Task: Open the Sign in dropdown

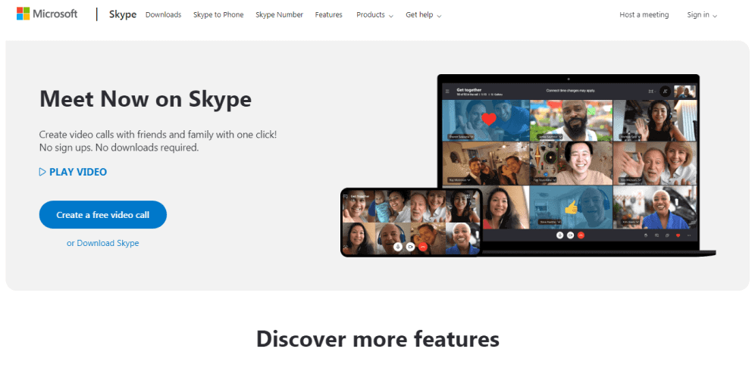Action: point(702,15)
